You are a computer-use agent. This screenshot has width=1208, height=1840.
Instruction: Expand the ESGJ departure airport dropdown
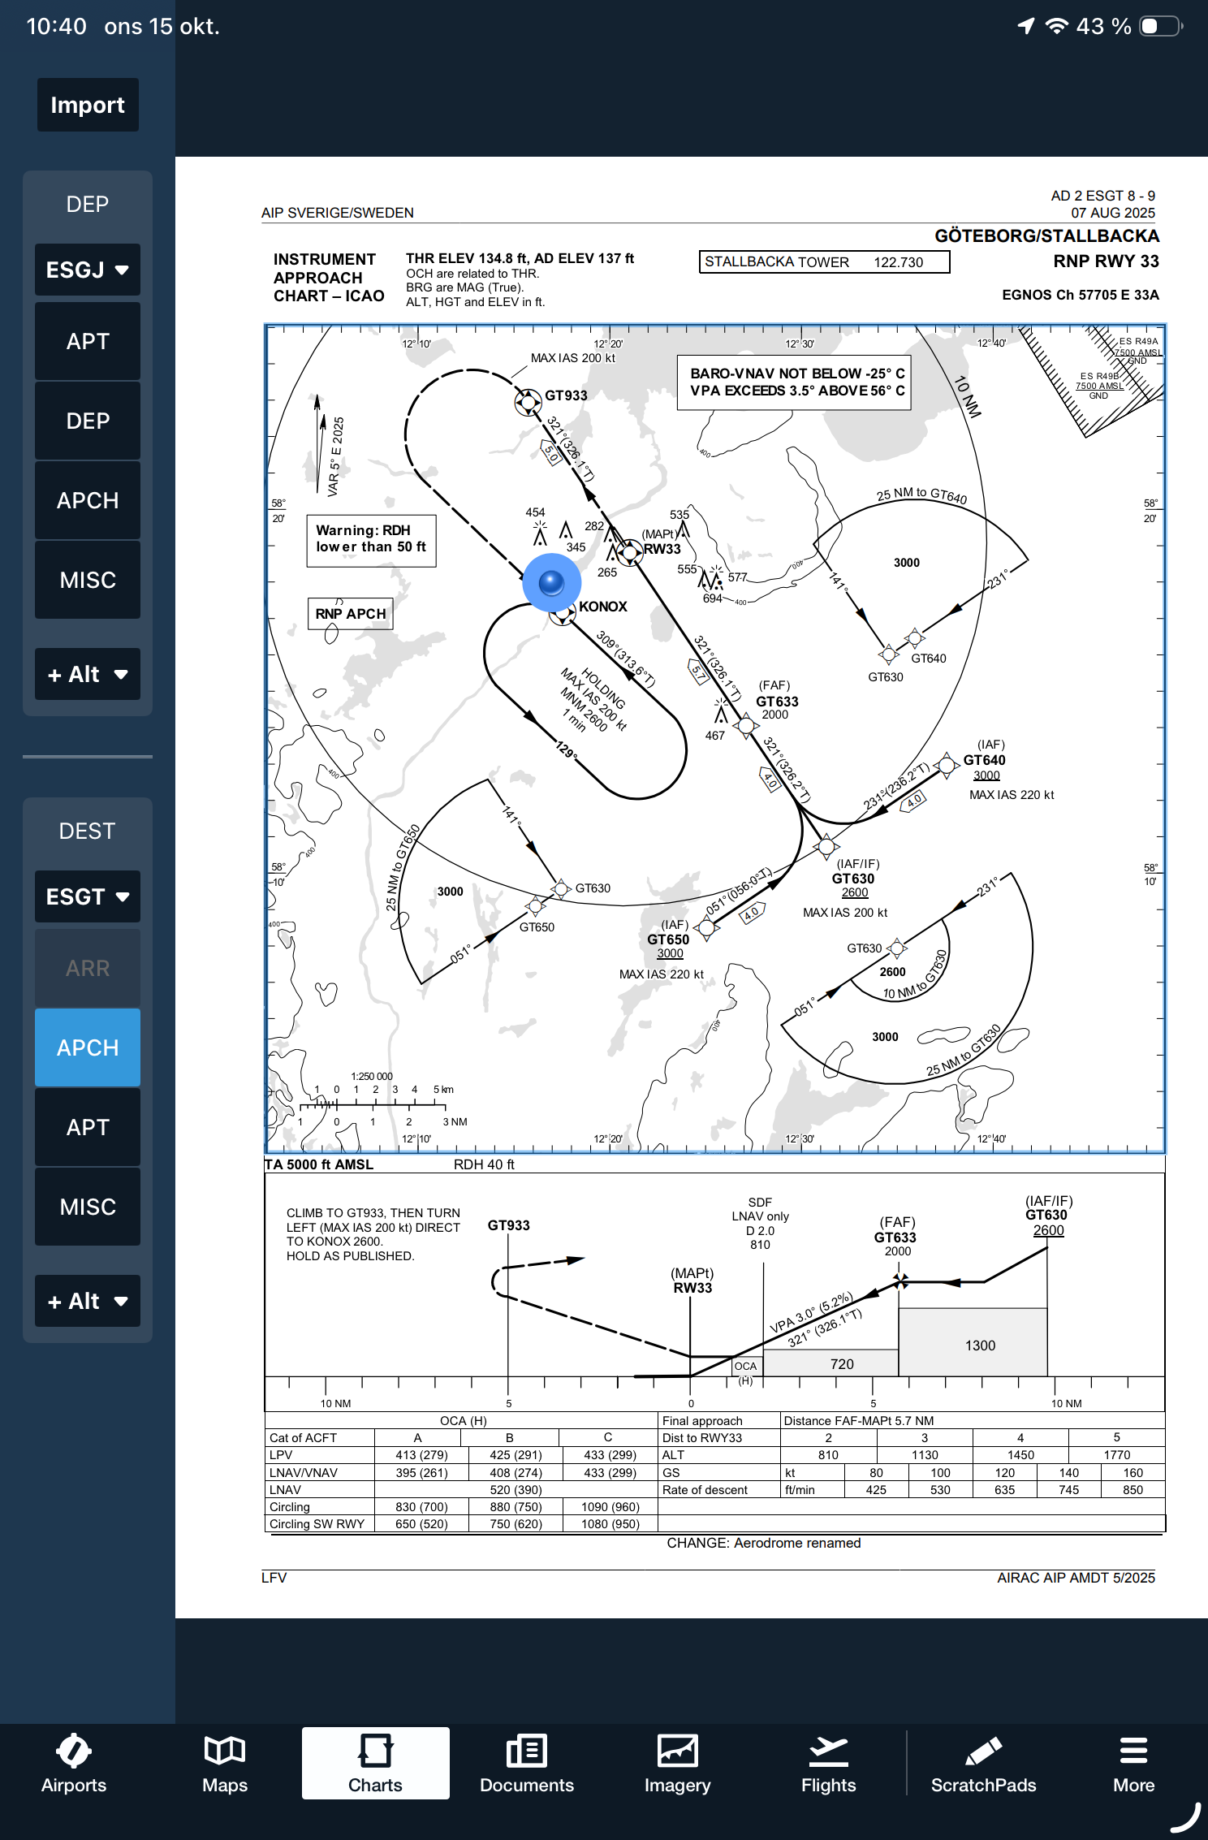pyautogui.click(x=88, y=270)
